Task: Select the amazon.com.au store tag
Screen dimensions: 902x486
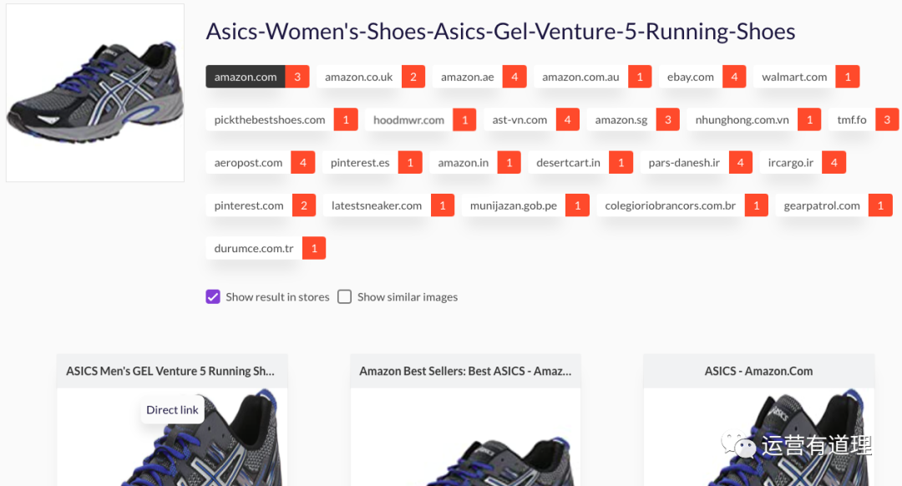Action: pos(580,77)
